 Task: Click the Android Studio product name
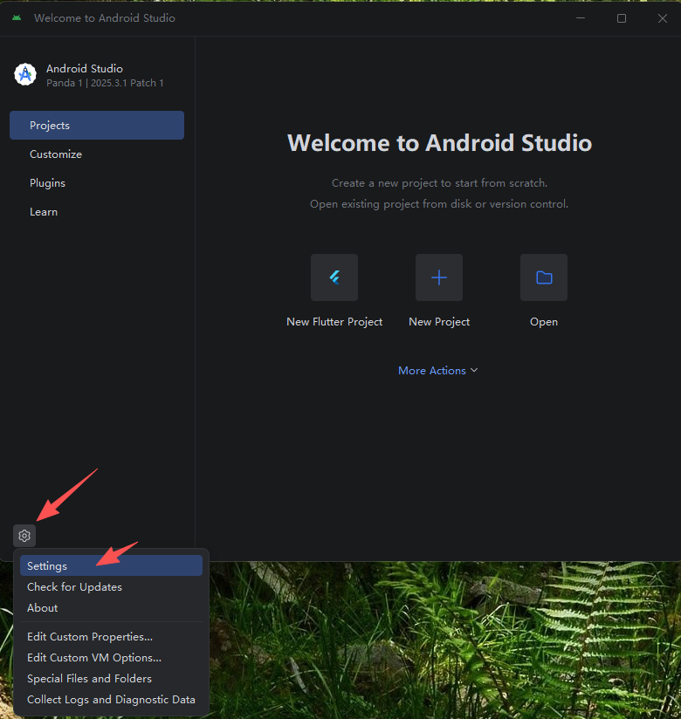85,69
